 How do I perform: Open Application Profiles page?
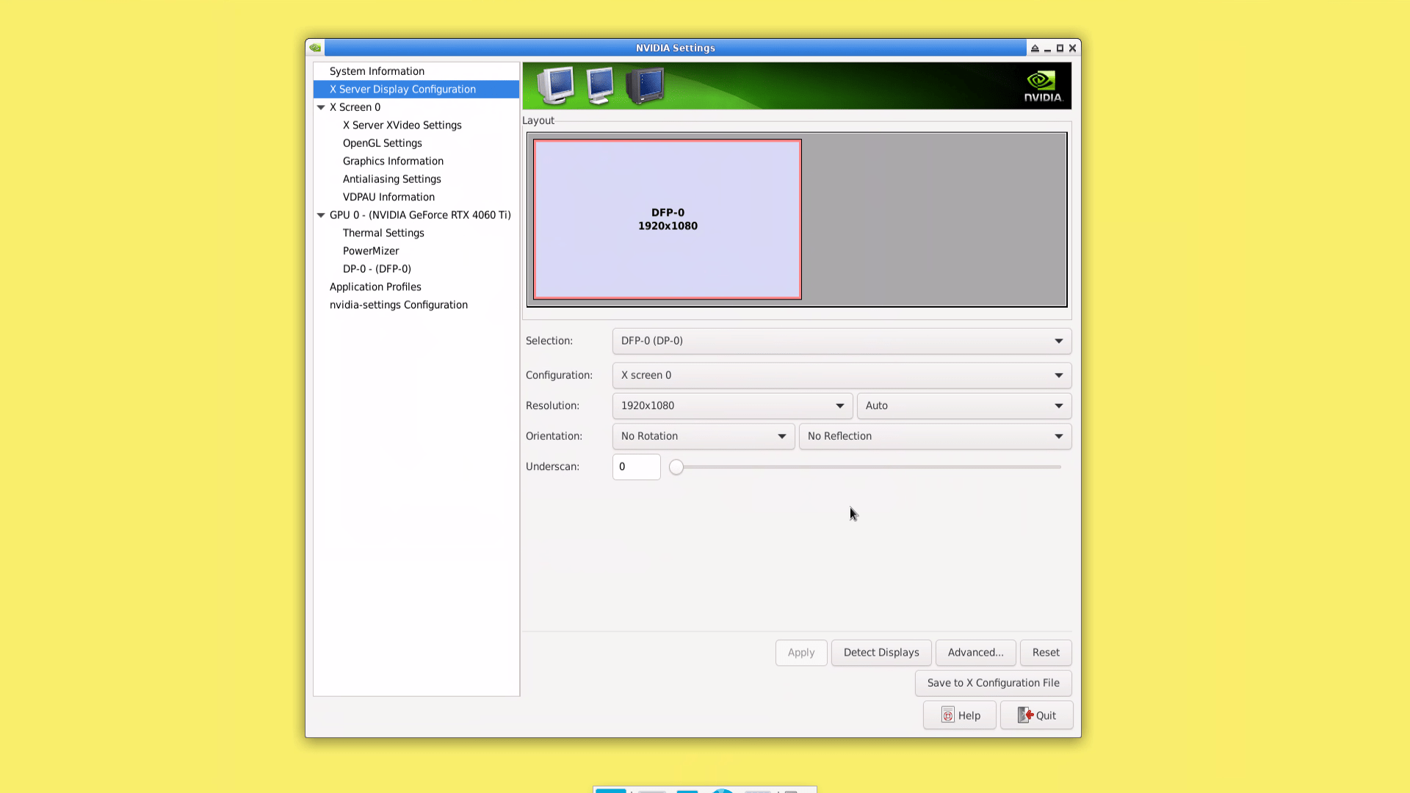[375, 287]
